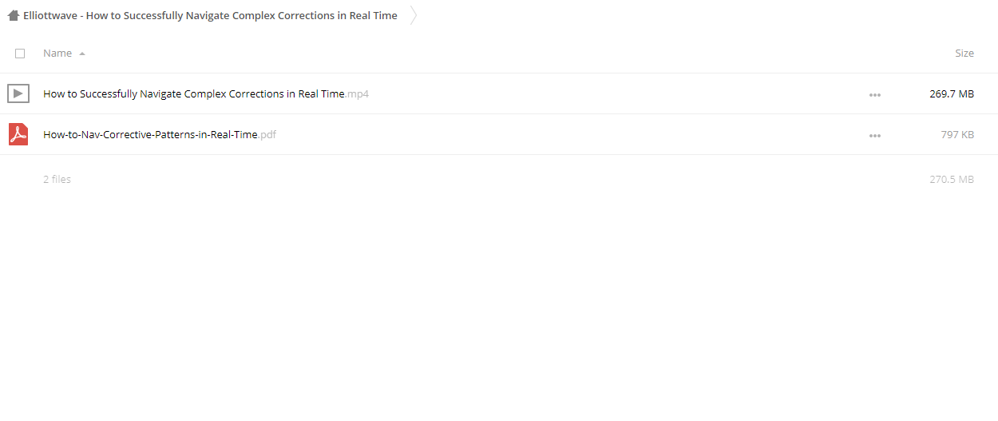Click the 270.5 MB total size
This screenshot has height=421, width=998.
952,180
